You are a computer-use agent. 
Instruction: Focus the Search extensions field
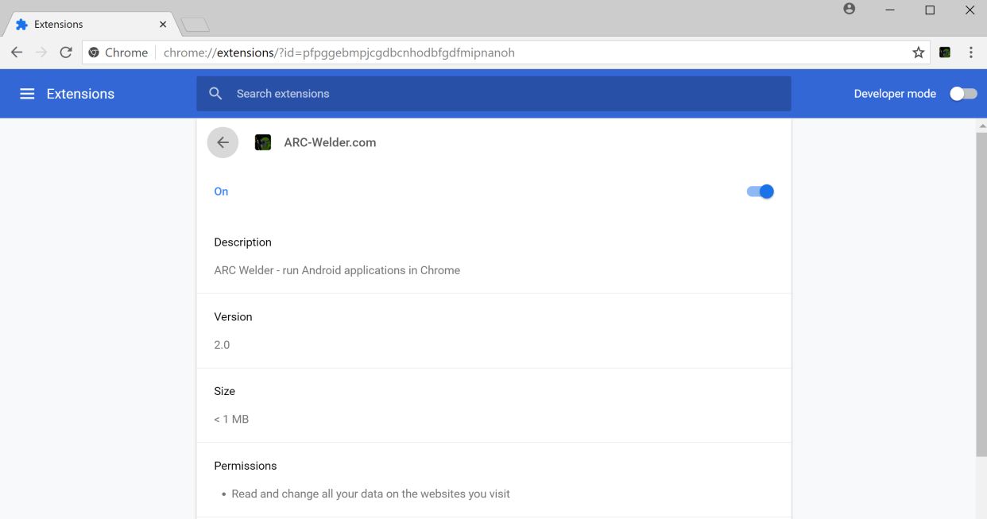pyautogui.click(x=493, y=94)
